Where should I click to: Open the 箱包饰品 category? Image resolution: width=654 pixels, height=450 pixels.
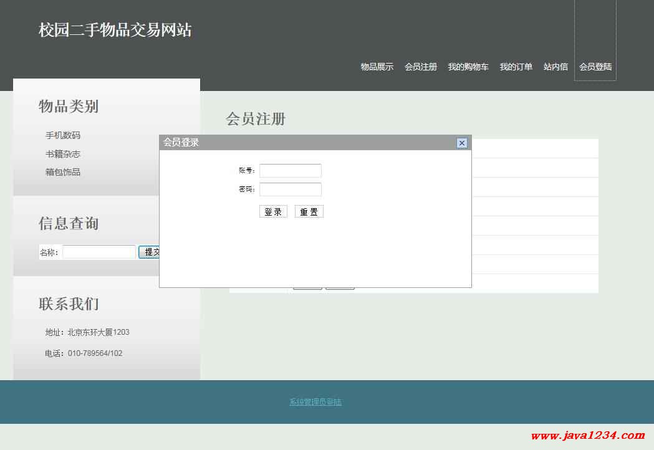(62, 172)
